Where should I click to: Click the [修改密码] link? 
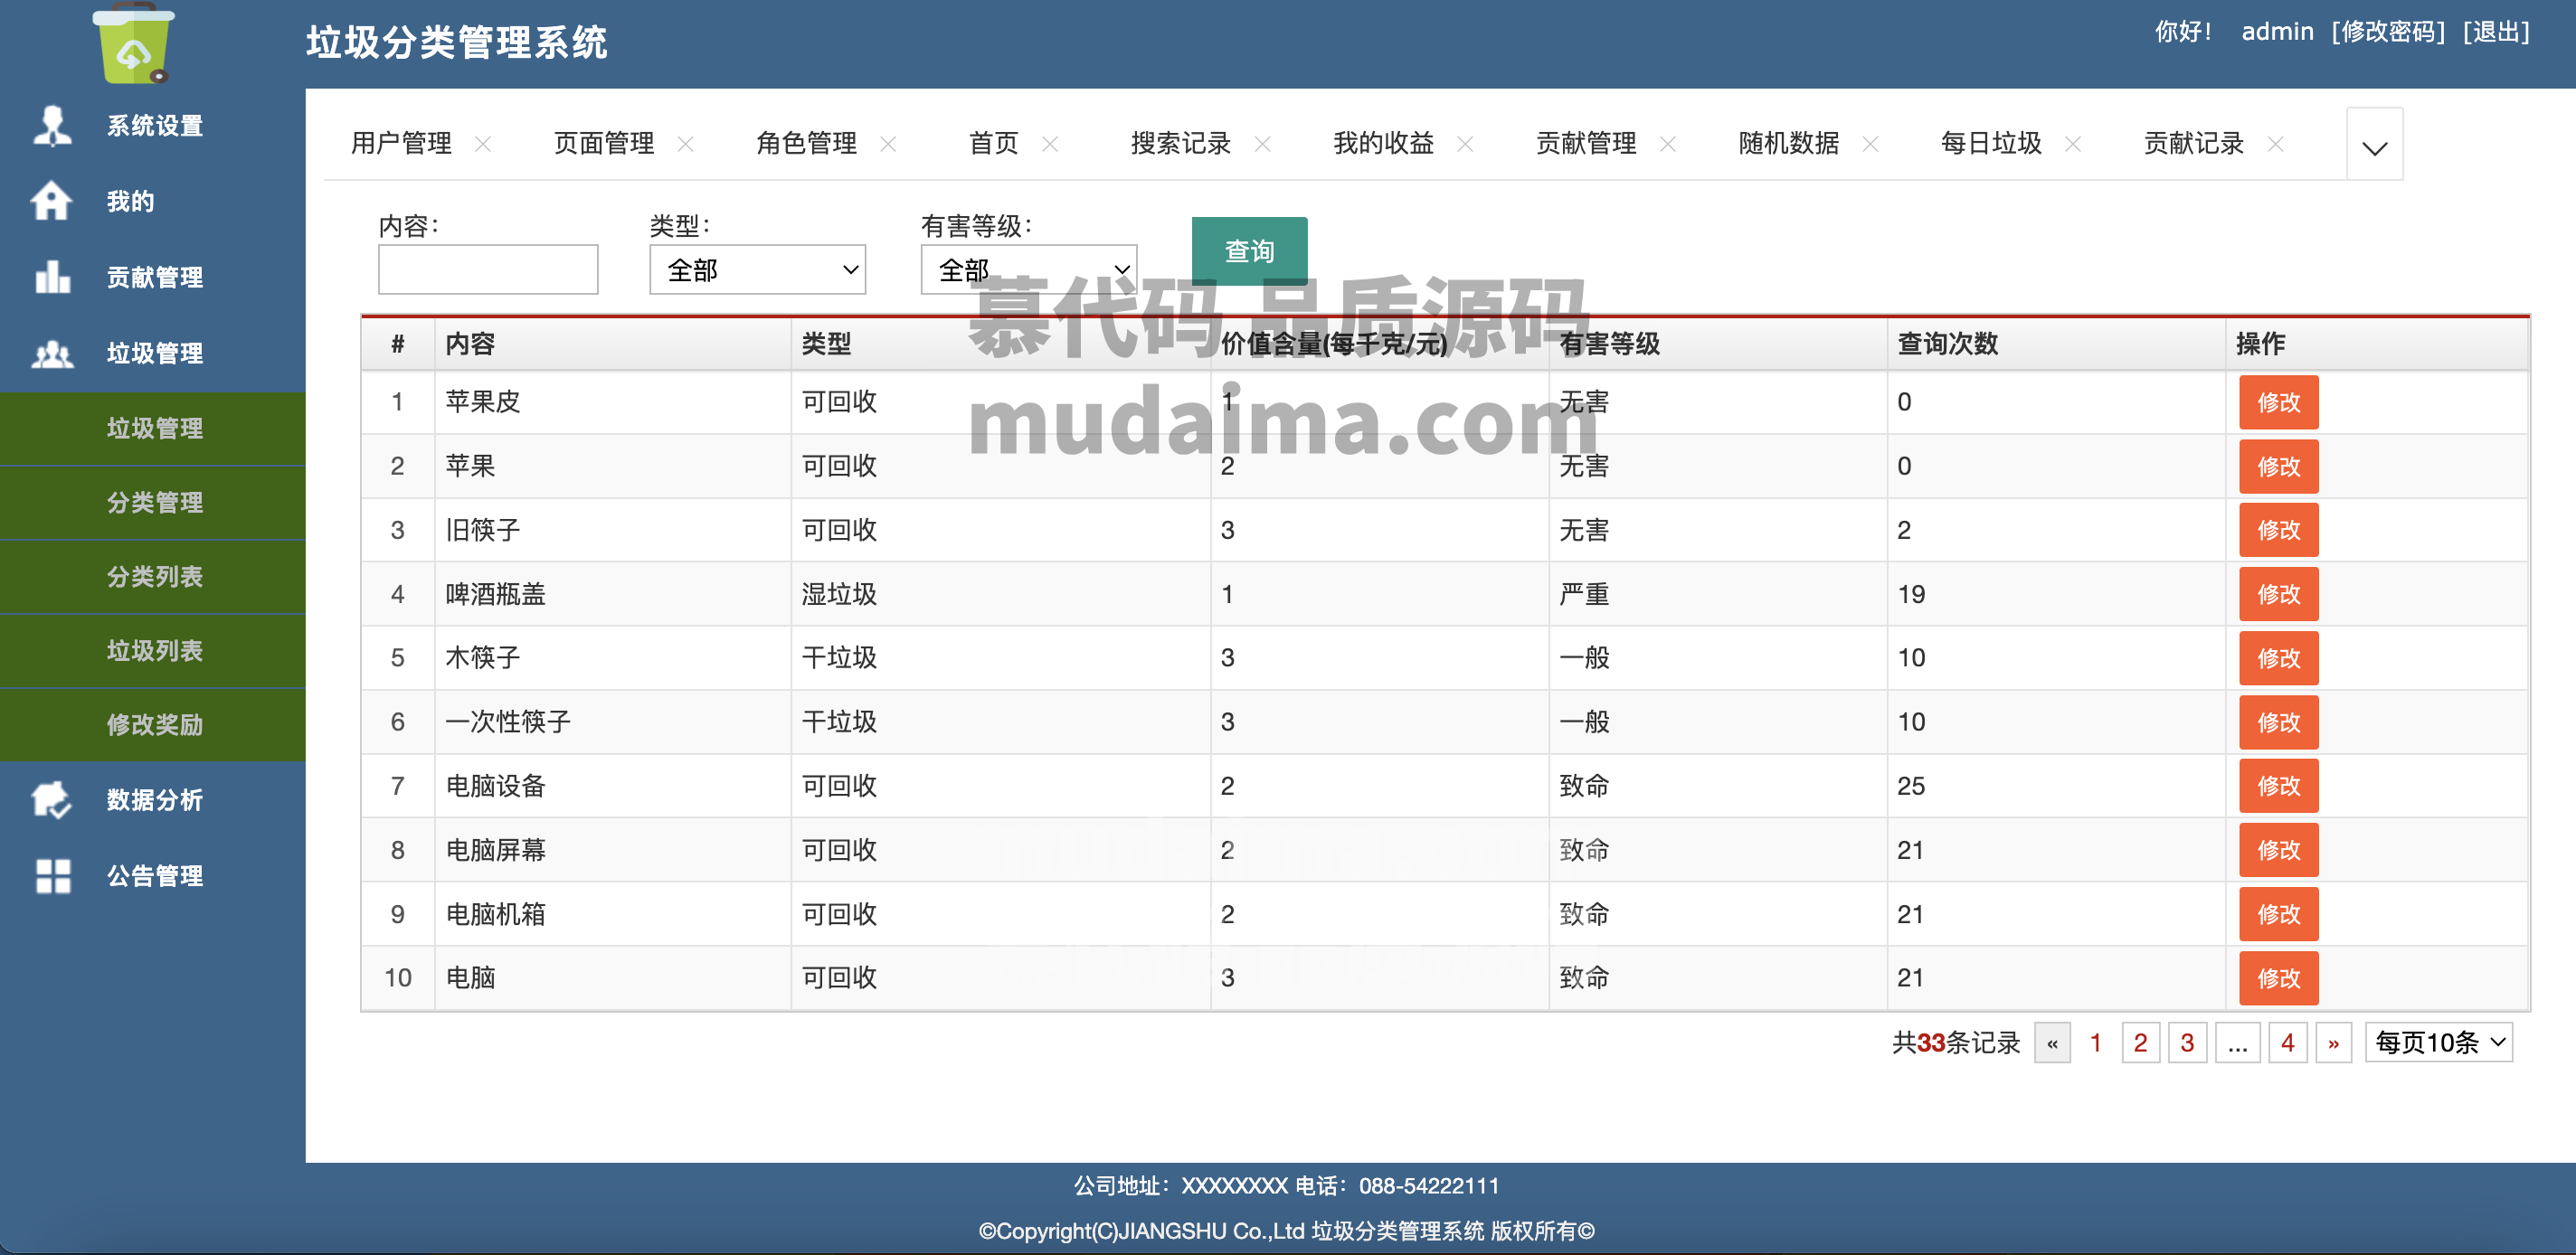click(x=2388, y=32)
